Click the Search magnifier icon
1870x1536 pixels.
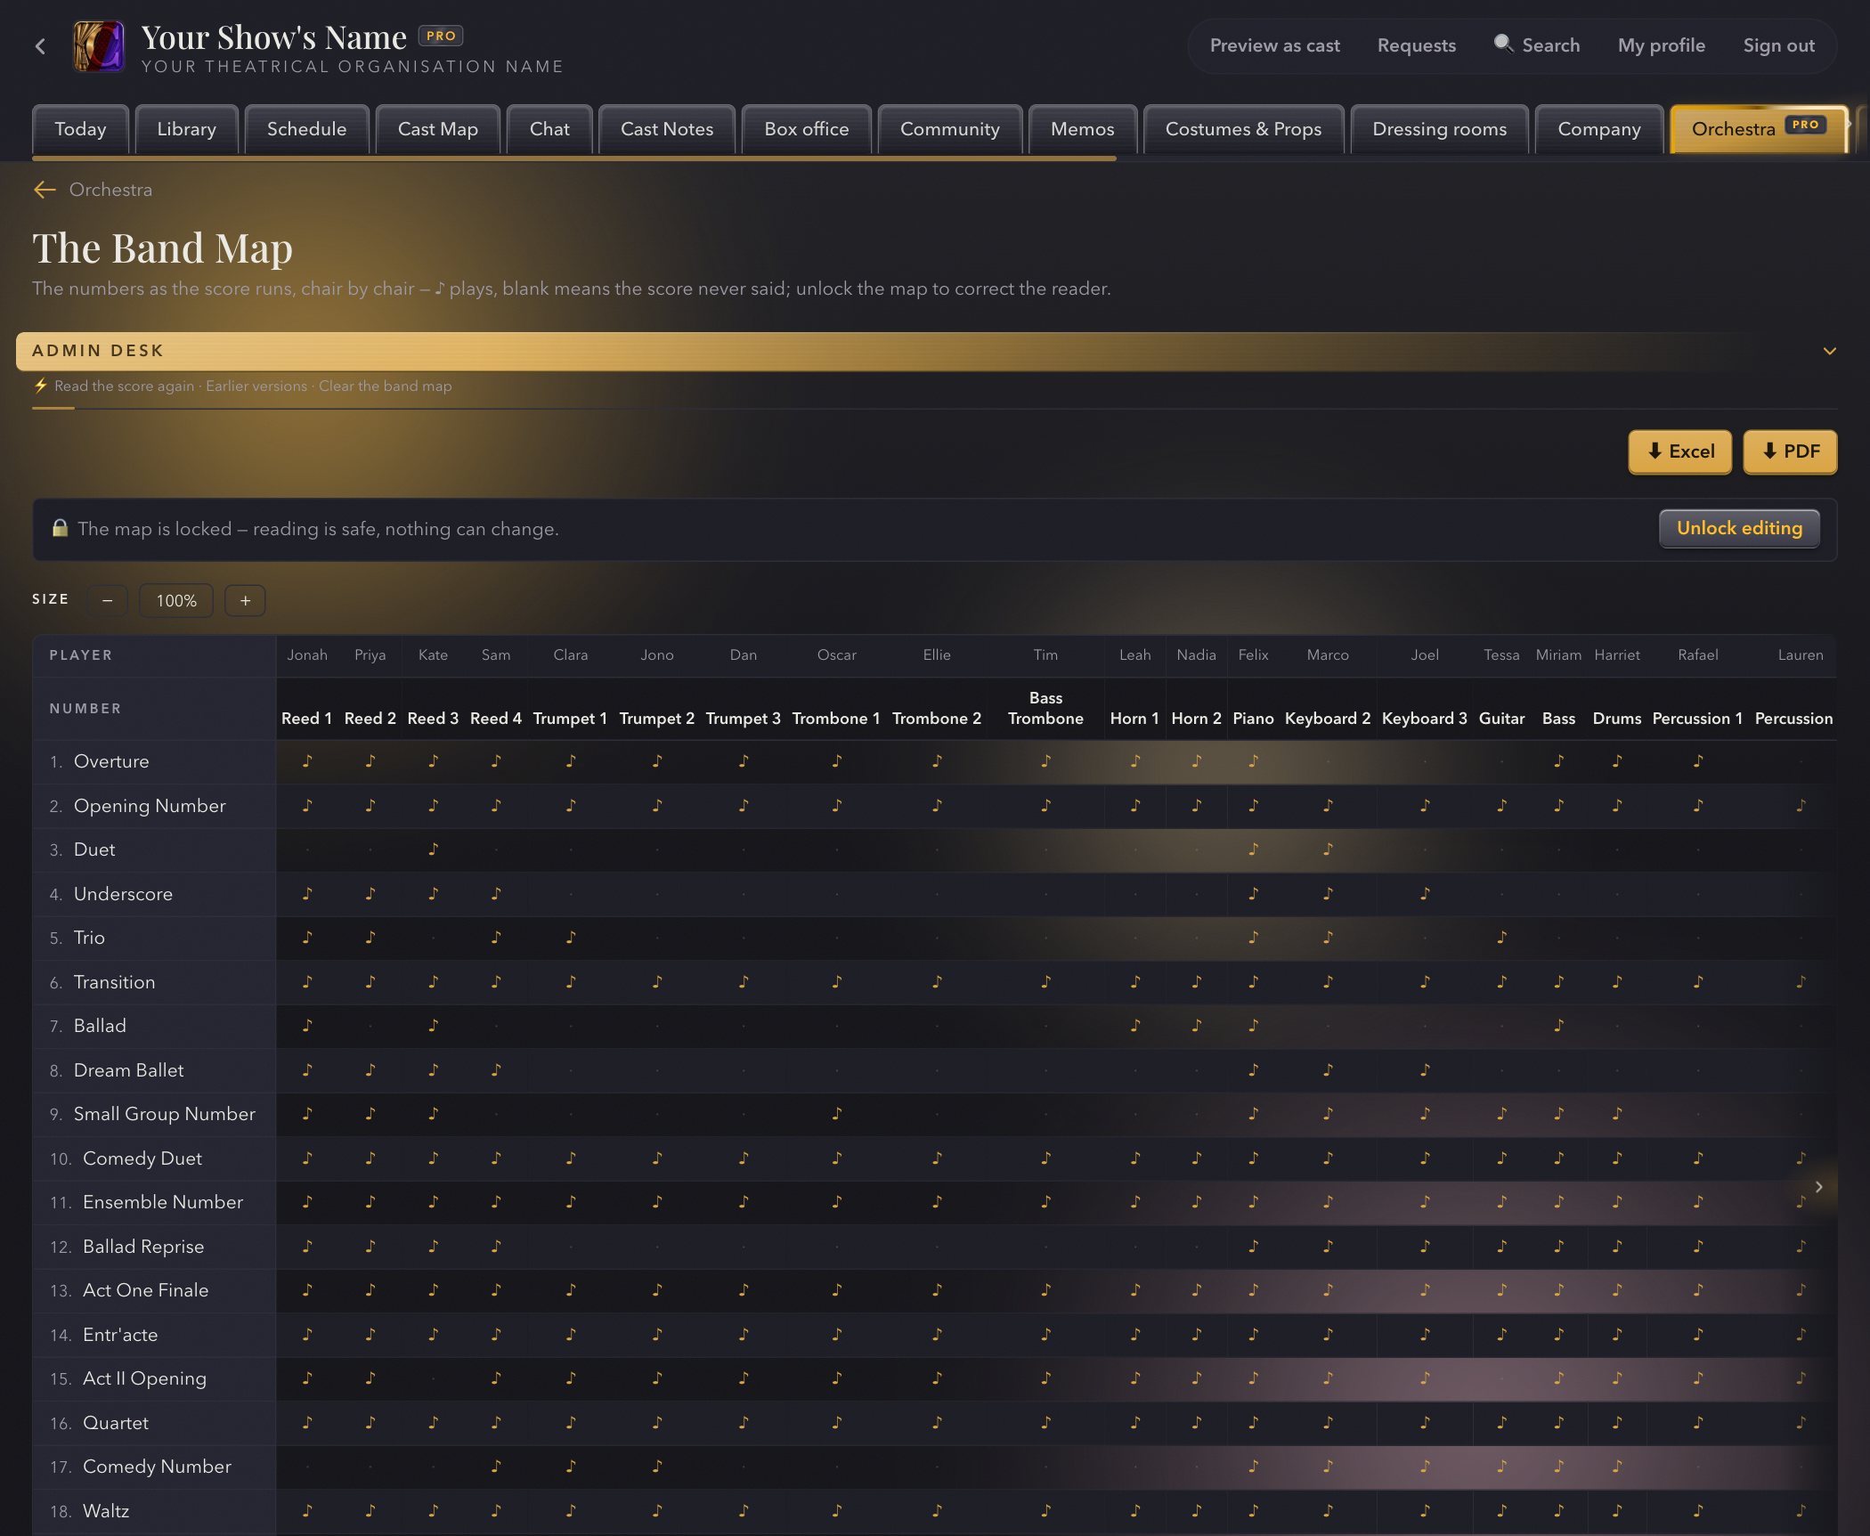[1503, 44]
